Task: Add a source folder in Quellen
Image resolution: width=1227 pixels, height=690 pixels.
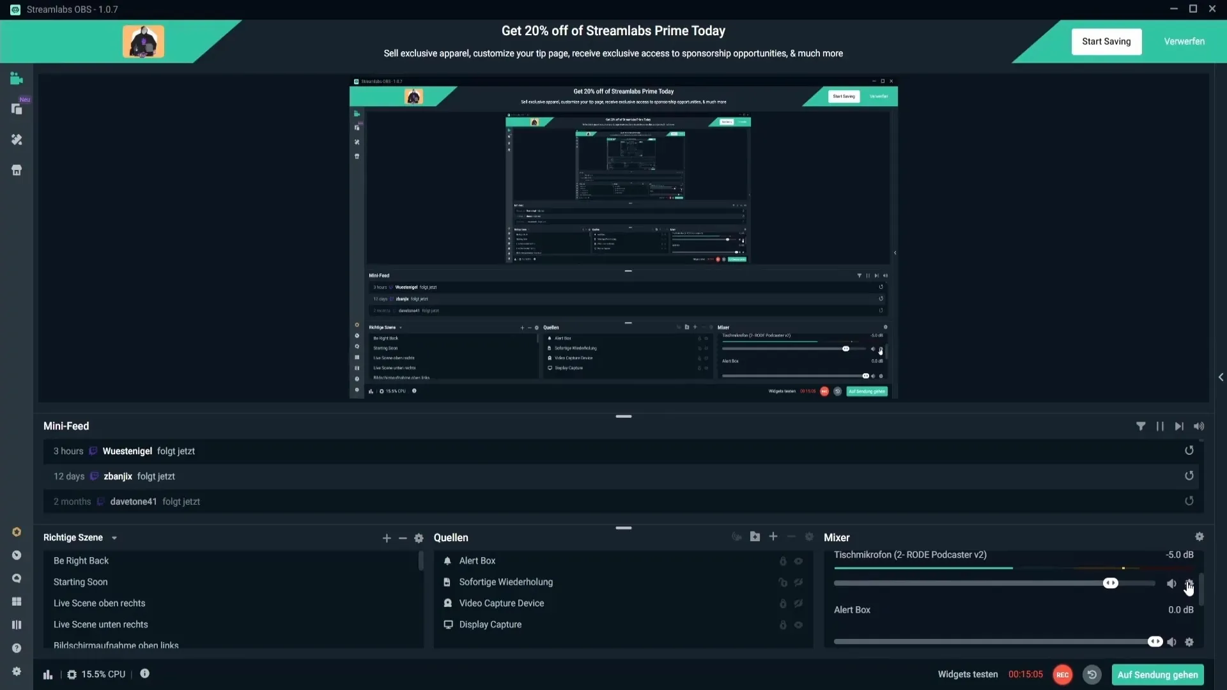Action: (755, 537)
